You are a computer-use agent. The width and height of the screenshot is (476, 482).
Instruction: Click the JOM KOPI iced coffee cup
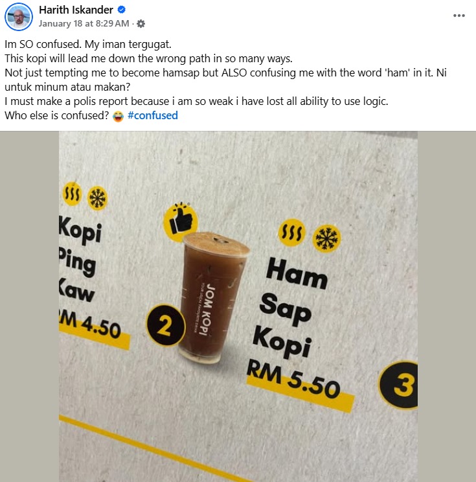213,297
